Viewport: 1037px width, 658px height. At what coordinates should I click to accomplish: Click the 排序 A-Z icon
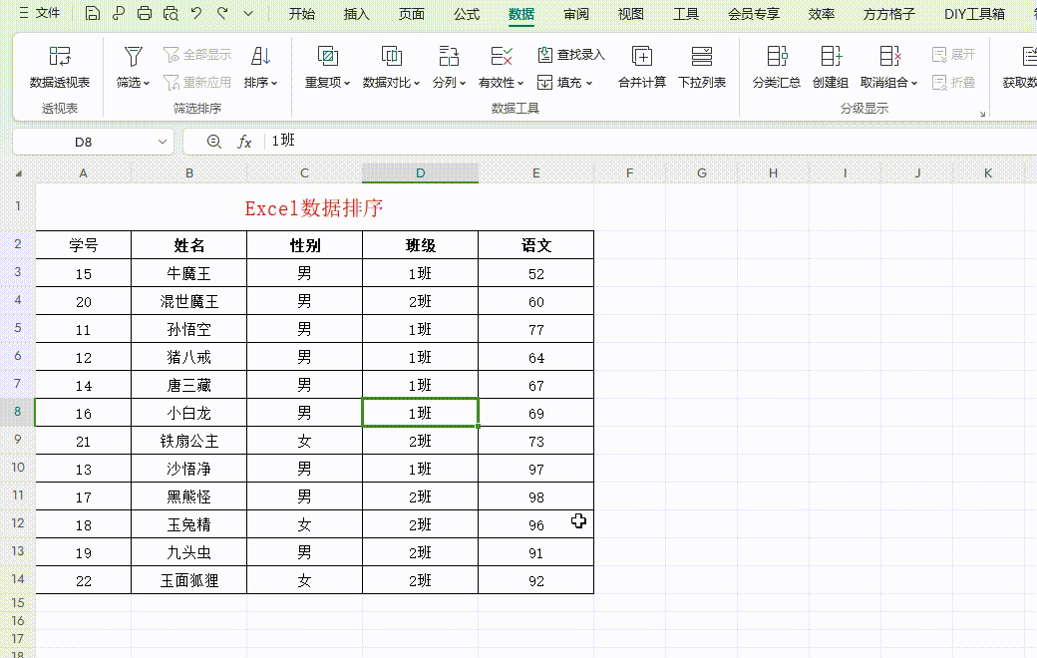click(x=260, y=56)
